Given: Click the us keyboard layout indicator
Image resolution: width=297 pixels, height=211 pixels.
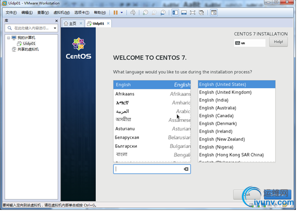Looking at the screenshot, I should (x=250, y=43).
